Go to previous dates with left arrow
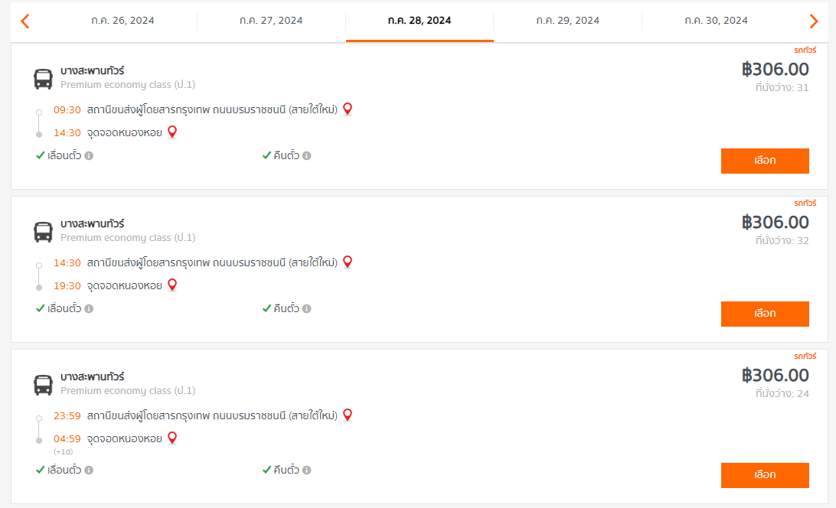This screenshot has width=836, height=508. pyautogui.click(x=24, y=21)
